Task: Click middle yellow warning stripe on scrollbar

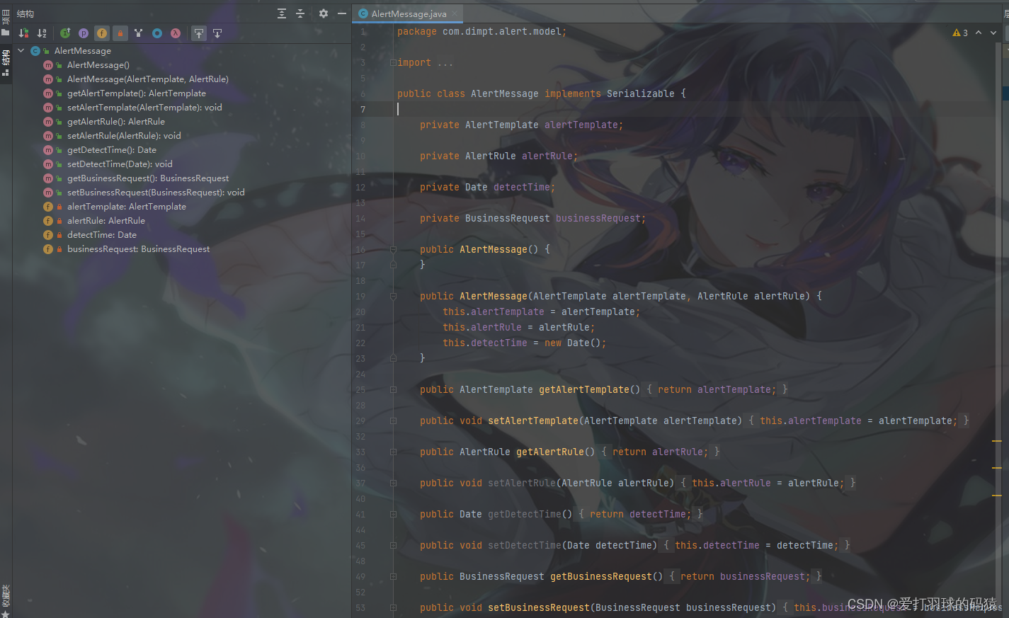Action: [997, 468]
